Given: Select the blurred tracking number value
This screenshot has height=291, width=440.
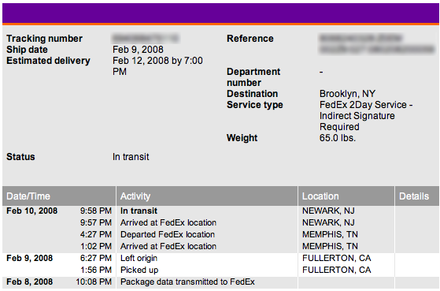Looking at the screenshot, I should (146, 38).
